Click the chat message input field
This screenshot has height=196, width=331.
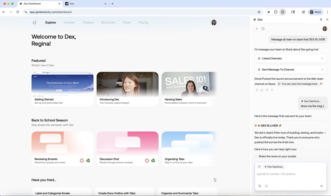[290, 174]
